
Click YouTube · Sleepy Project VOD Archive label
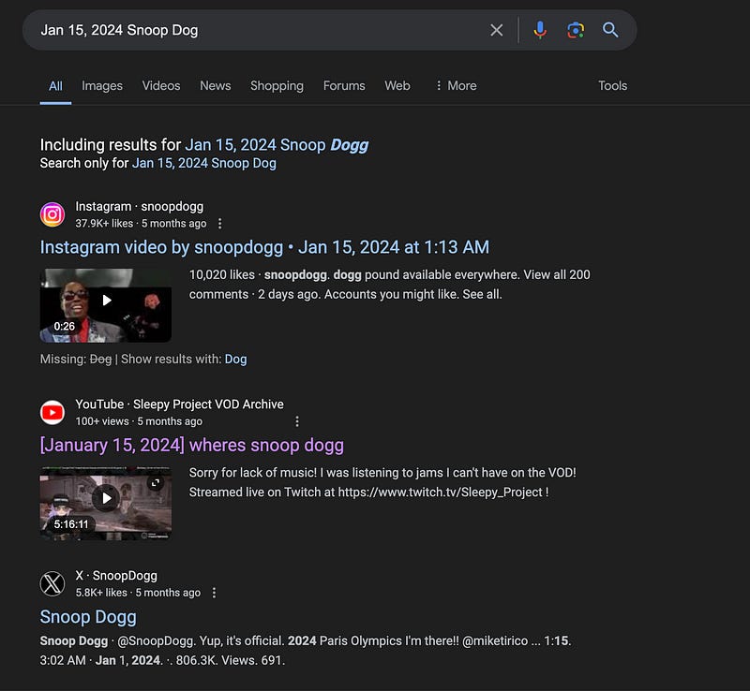[x=179, y=404]
